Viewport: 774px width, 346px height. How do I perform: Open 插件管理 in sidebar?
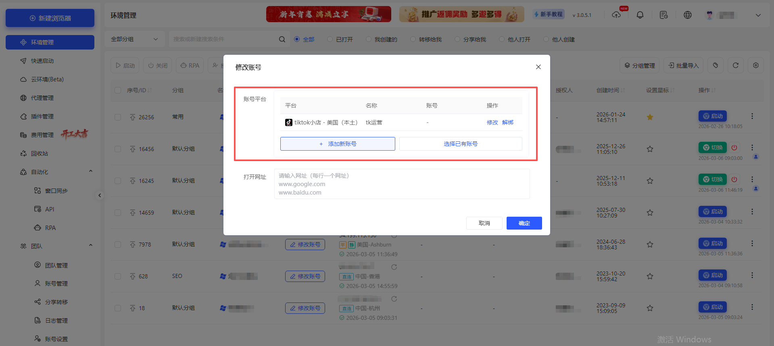[x=42, y=116]
